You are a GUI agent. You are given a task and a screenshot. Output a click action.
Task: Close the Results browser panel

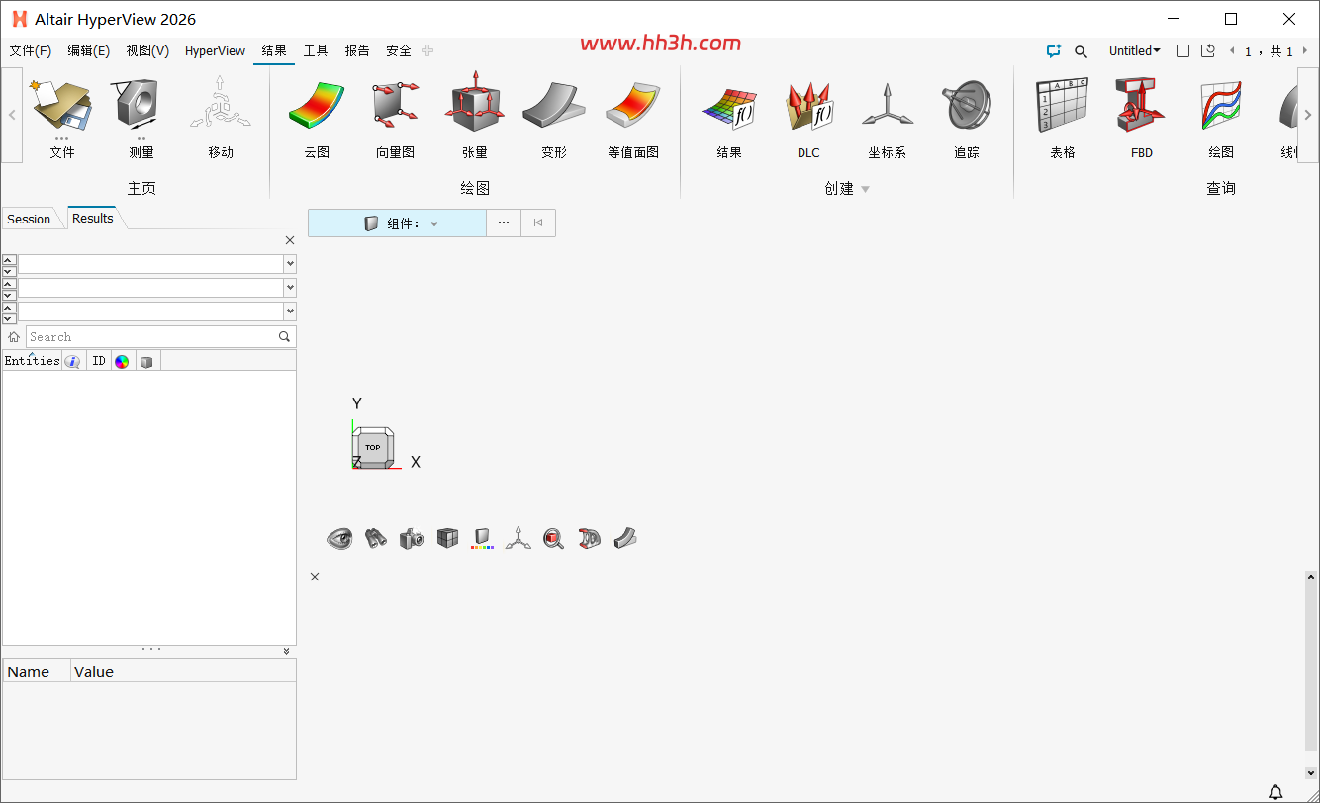click(290, 240)
